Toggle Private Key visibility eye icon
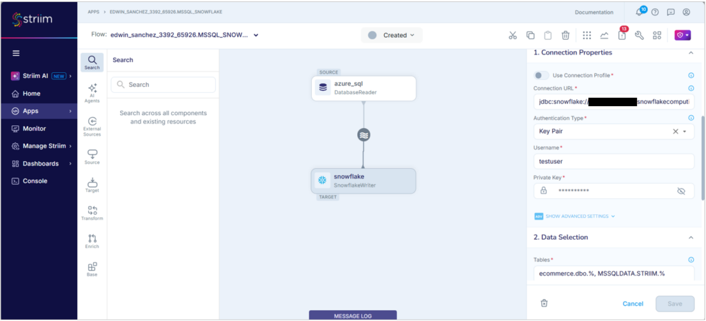 pyautogui.click(x=680, y=191)
